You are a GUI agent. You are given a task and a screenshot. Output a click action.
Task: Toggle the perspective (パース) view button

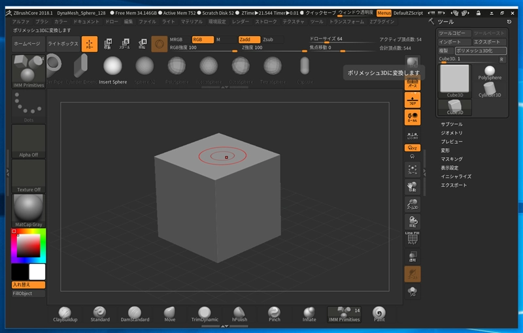[x=413, y=83]
